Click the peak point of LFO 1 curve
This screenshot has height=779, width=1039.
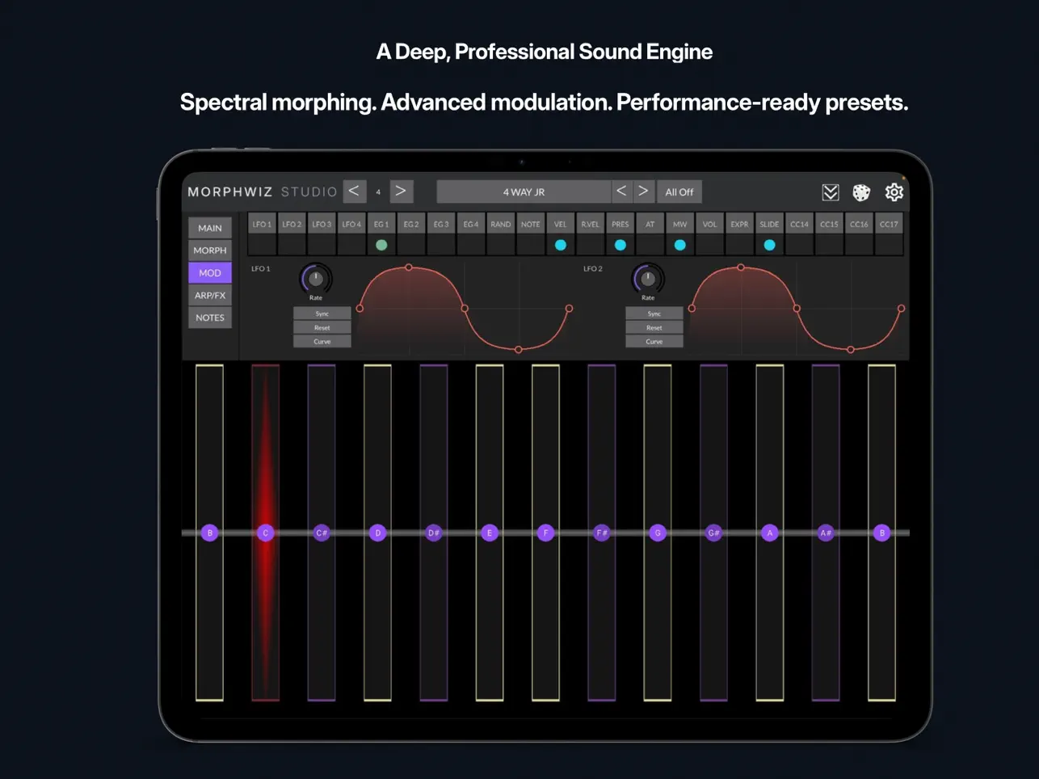pos(409,267)
